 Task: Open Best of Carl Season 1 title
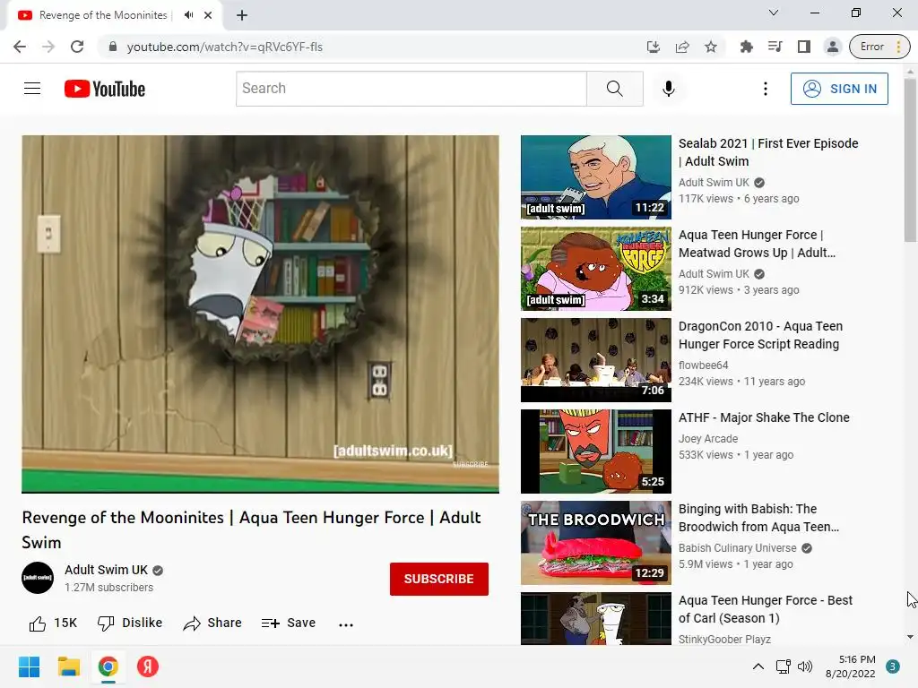coord(766,609)
